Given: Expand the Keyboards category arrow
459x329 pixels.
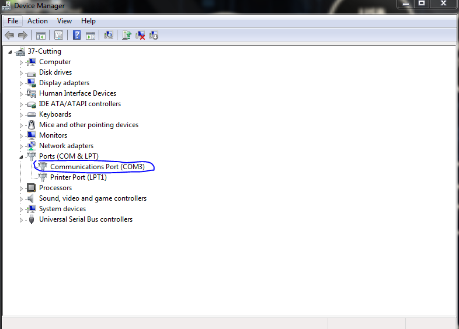Looking at the screenshot, I should click(21, 115).
